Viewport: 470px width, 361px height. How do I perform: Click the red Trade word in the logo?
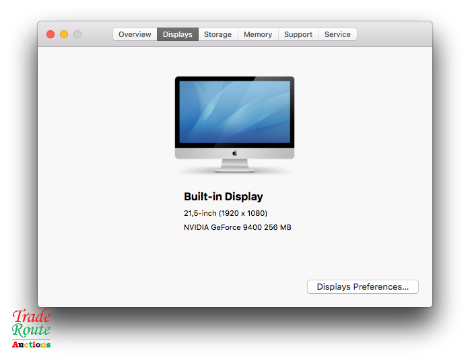pos(32,317)
